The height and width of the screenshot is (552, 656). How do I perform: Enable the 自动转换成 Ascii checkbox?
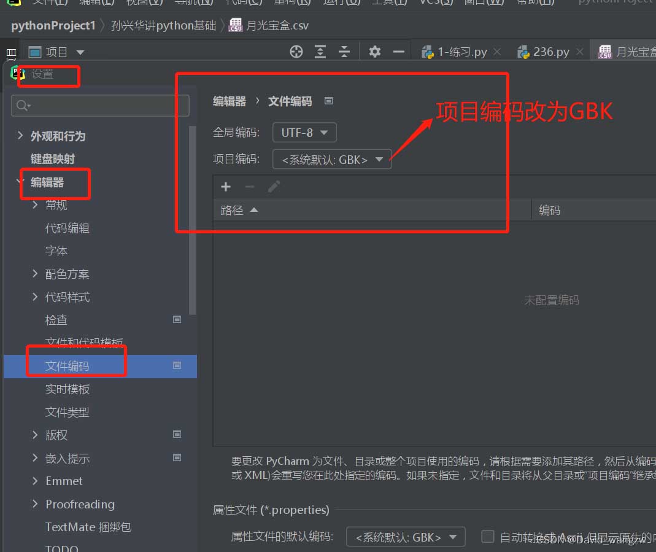pos(488,537)
